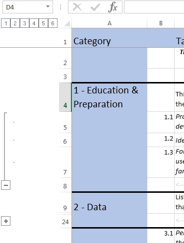184x243 pixels.
Task: Select column A header
Action: pos(110,23)
